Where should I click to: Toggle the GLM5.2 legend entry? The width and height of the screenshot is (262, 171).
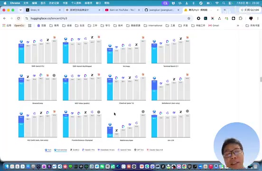click(x=75, y=150)
